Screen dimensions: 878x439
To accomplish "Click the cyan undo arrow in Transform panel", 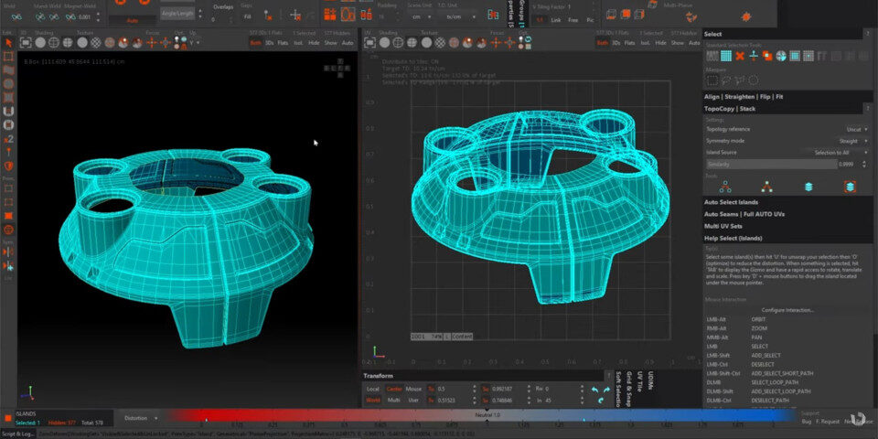I will [x=595, y=390].
